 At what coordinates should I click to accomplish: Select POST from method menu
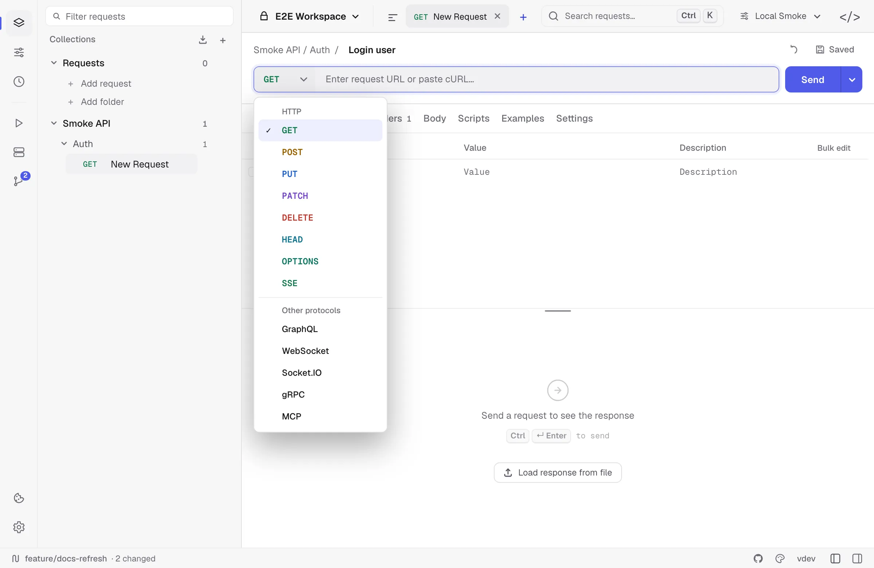(320, 152)
